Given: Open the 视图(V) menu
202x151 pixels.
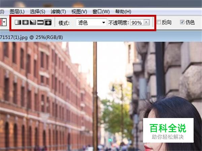Looking at the screenshot, I should [79, 12].
